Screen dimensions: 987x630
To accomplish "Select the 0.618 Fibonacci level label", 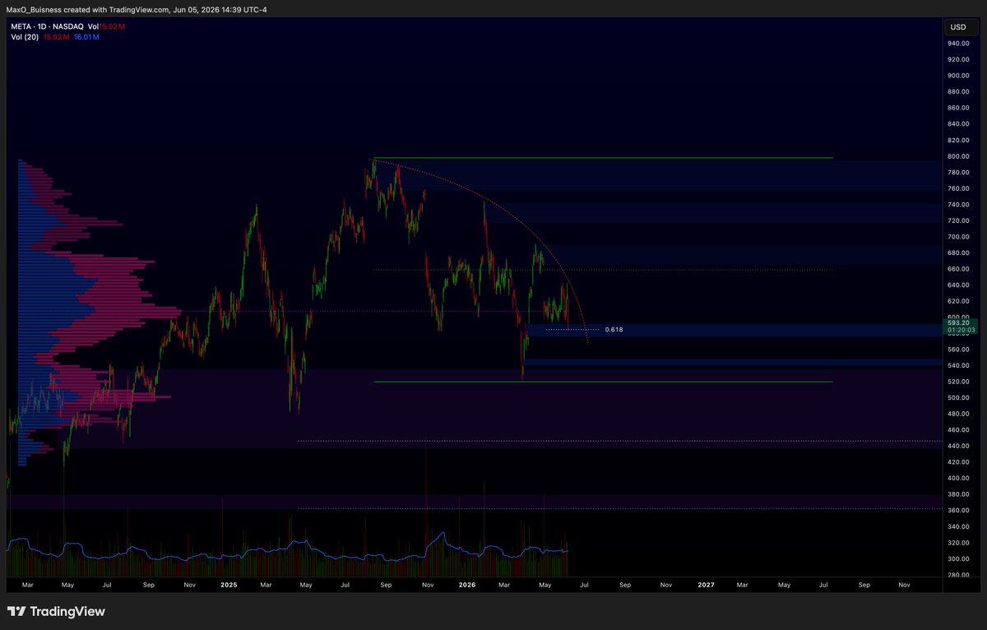I will point(614,329).
